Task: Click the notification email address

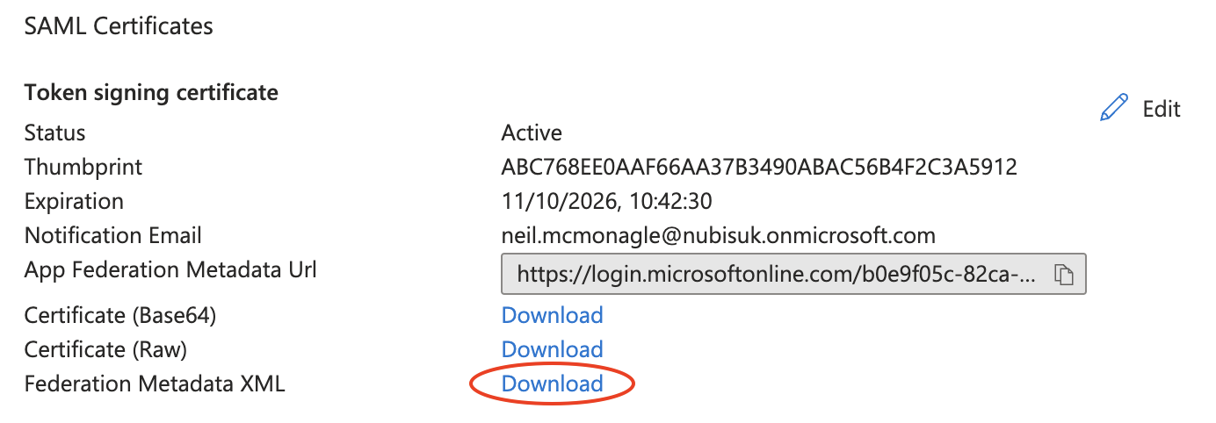Action: point(718,235)
